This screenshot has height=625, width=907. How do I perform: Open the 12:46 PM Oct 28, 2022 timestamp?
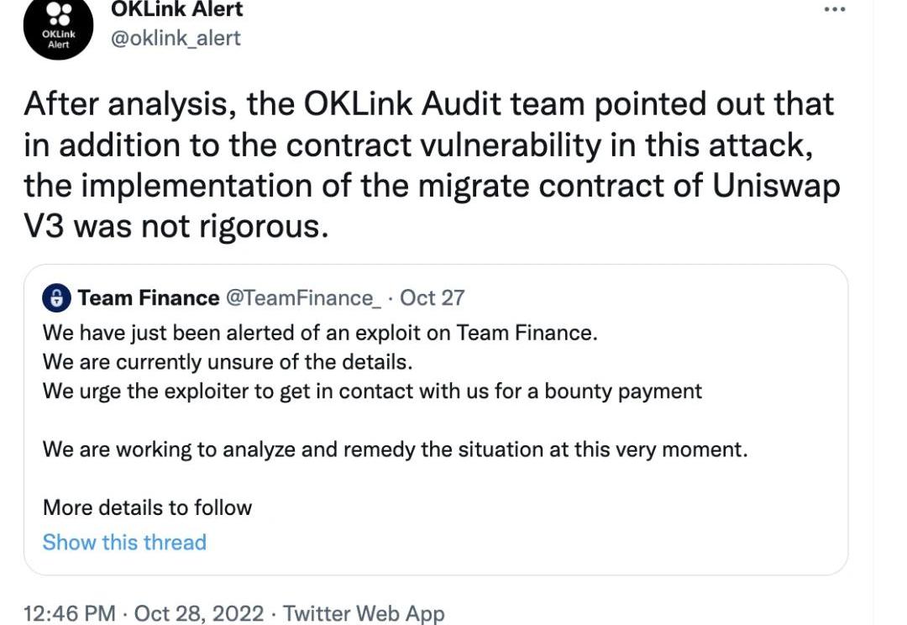[x=144, y=613]
